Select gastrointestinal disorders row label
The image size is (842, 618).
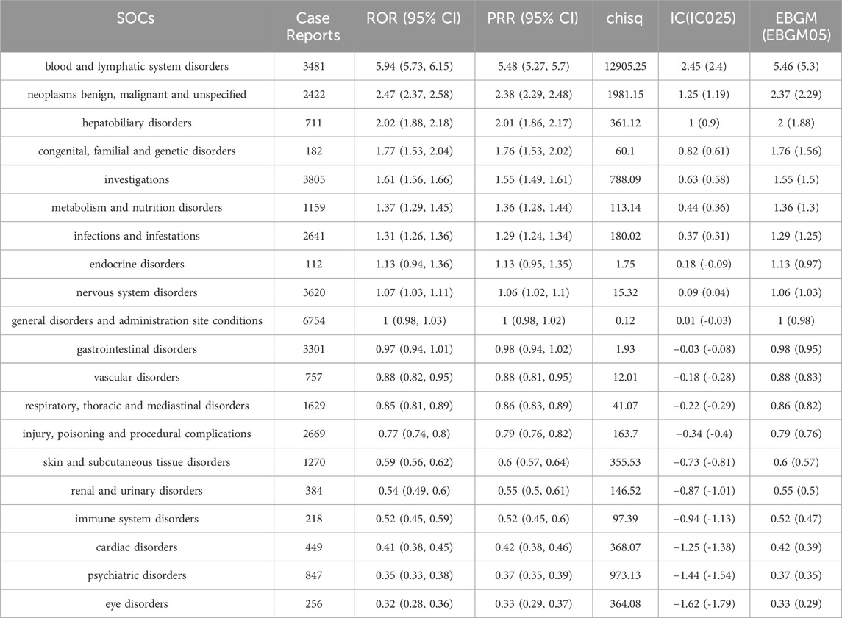pyautogui.click(x=136, y=349)
